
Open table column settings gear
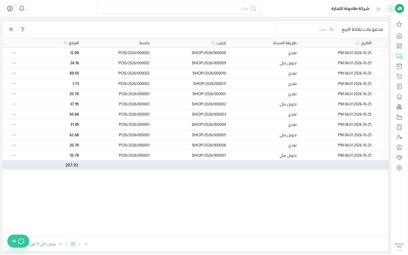11,29
